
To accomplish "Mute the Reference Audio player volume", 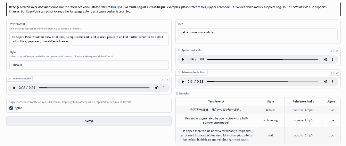I will 157,88.
